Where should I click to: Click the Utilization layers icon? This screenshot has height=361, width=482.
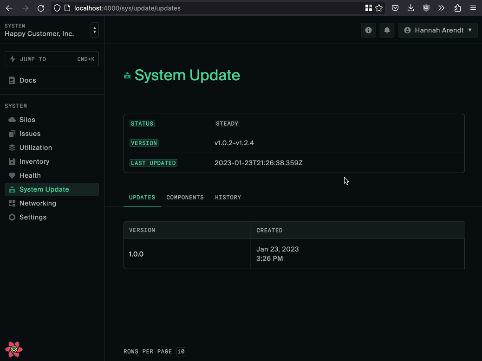tap(12, 148)
